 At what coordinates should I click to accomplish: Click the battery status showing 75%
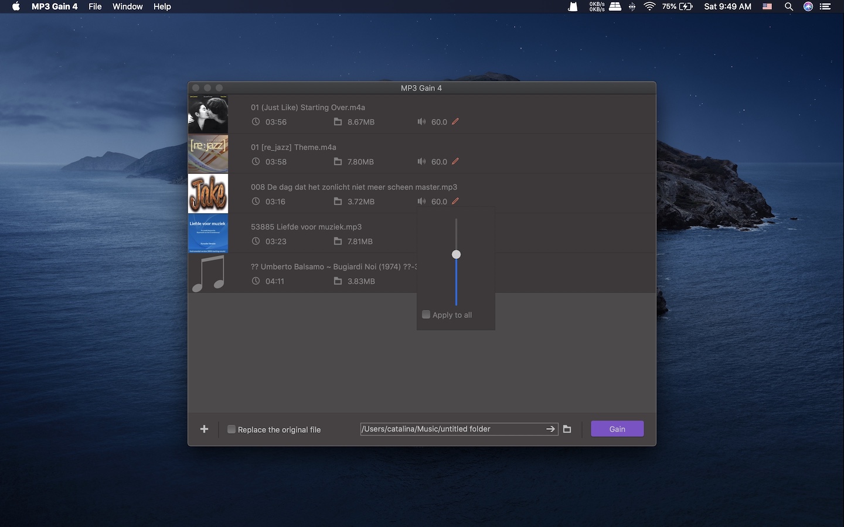678,6
